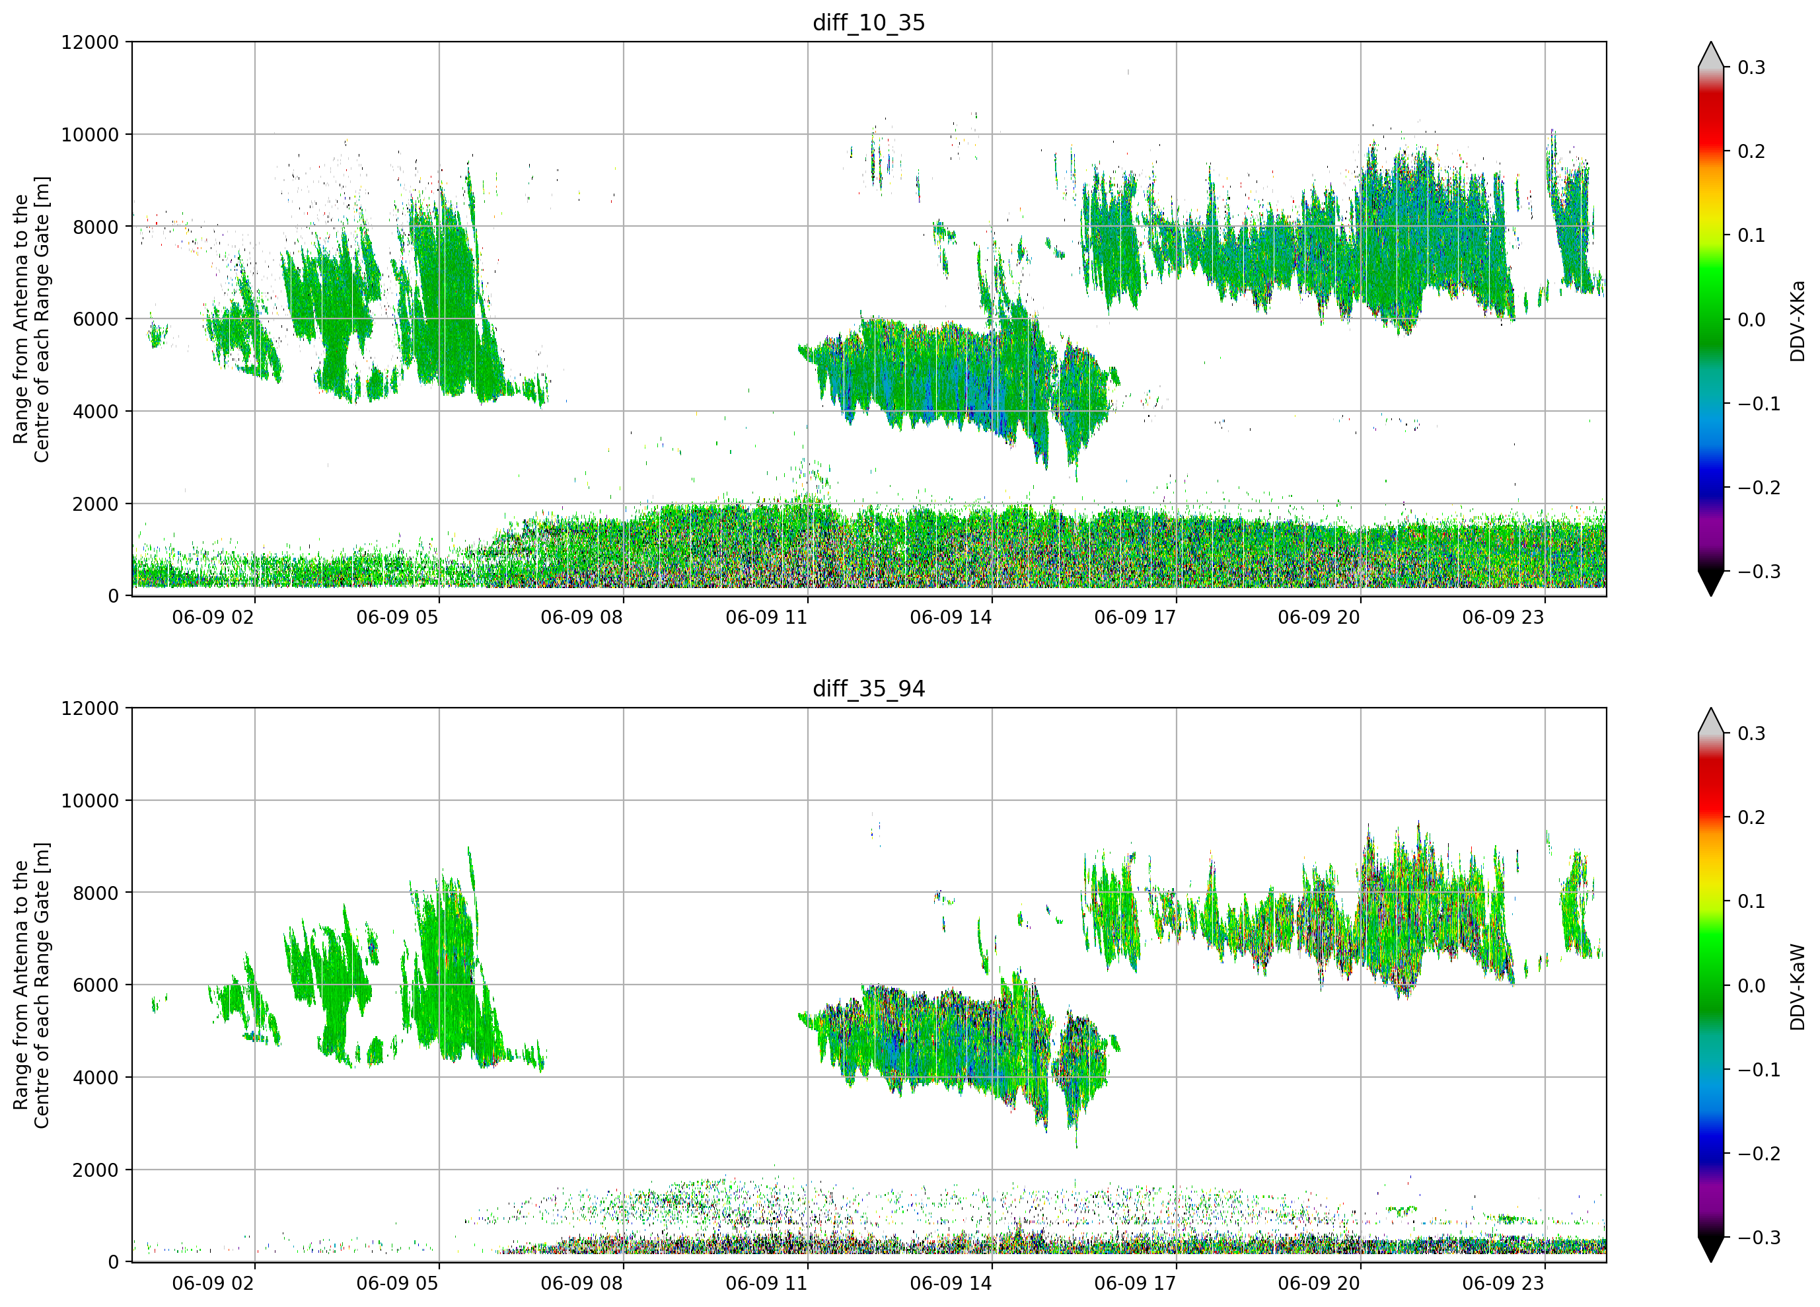Select '4000' tick on diff_35_94 y-axis
Image resolution: width=1820 pixels, height=1307 pixels.
(96, 1078)
